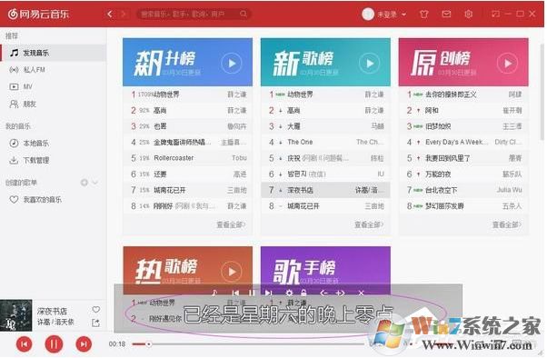Open 下载管理 in the sidebar
Screen dimensions: 547x358
pos(53,160)
